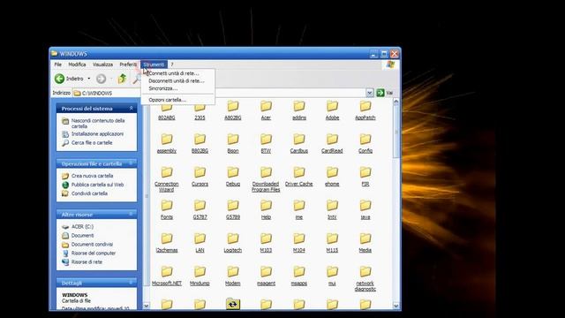
Task: Select the Cardbus folder icon
Action: coord(299,139)
